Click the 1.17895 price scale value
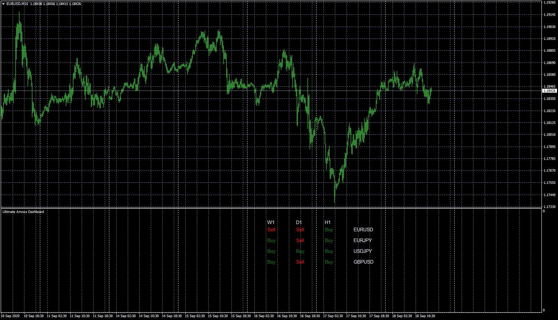Screen dimensions: 558x320 [549, 147]
